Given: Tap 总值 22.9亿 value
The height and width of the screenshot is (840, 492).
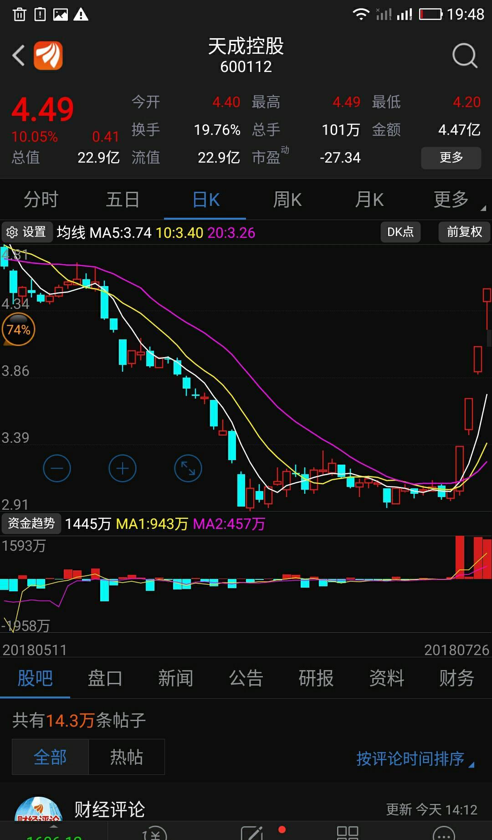Looking at the screenshot, I should [x=98, y=158].
